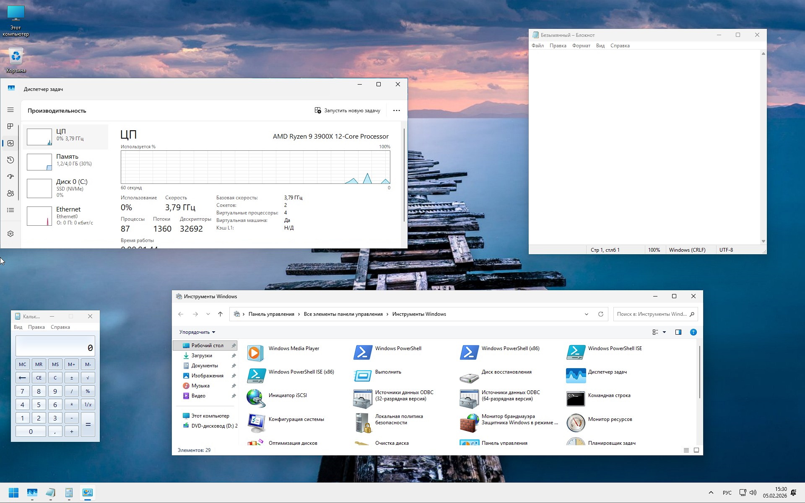This screenshot has height=503, width=805.
Task: Expand chevron after 'Все элементы панели управления' breadcrumb
Action: (387, 314)
